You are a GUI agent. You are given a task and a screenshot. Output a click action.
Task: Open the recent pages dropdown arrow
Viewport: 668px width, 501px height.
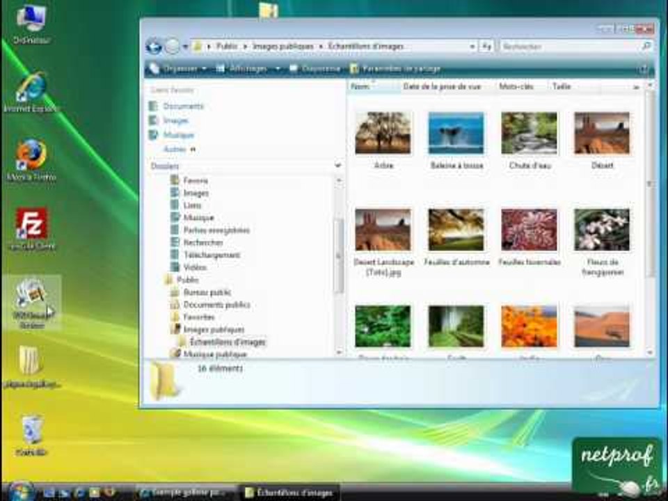click(x=185, y=47)
